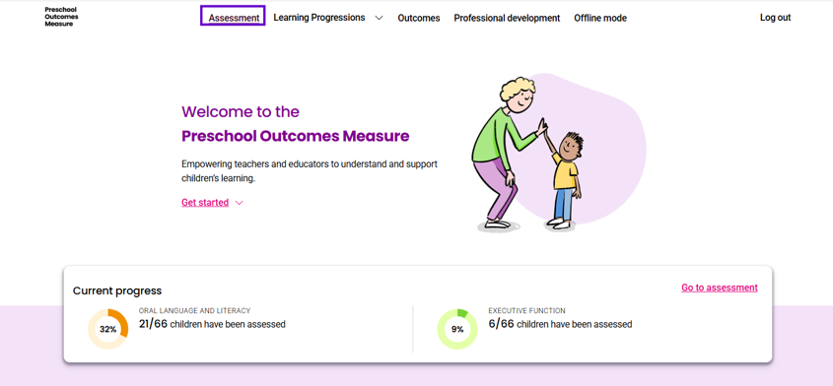
Task: Open the Assessment menu item
Action: (x=234, y=18)
